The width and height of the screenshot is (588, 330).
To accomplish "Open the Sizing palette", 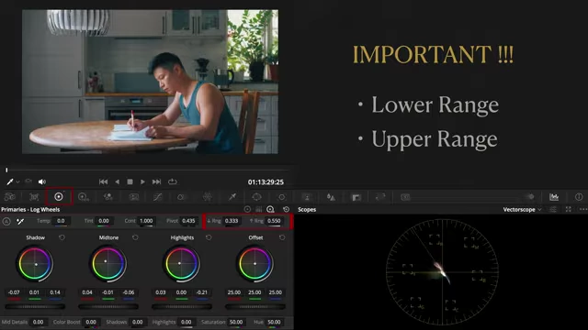I will pyautogui.click(x=380, y=197).
